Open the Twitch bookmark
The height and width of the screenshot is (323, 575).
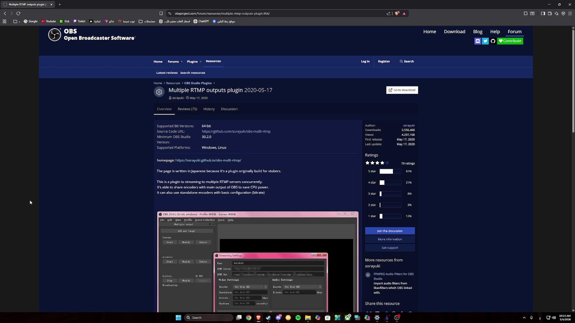pyautogui.click(x=79, y=21)
